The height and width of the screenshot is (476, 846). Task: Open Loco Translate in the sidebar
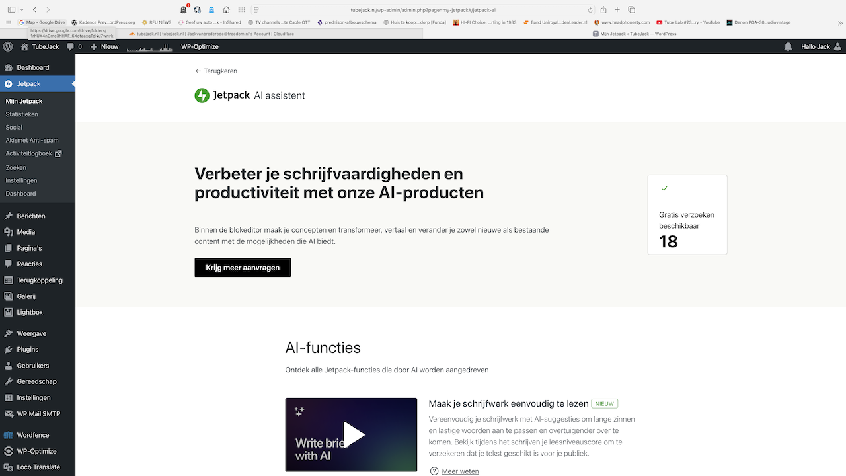(x=38, y=467)
